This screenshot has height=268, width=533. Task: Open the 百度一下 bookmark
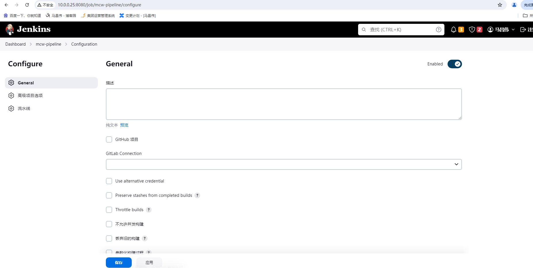coord(22,15)
